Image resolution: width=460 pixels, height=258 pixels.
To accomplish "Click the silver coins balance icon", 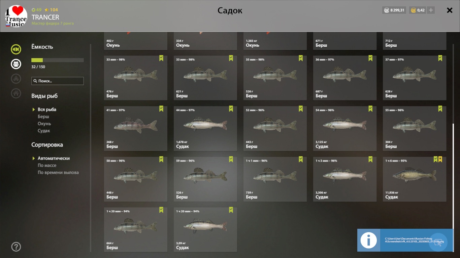I will [x=386, y=10].
